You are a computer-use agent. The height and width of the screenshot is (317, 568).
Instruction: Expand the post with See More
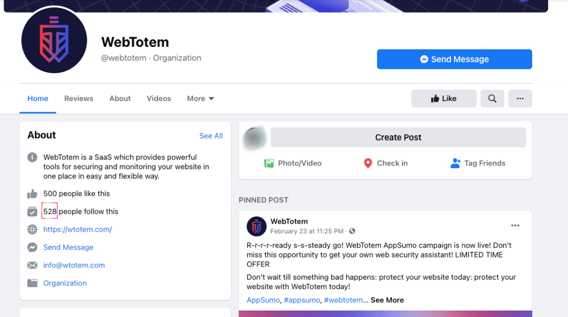(x=387, y=300)
